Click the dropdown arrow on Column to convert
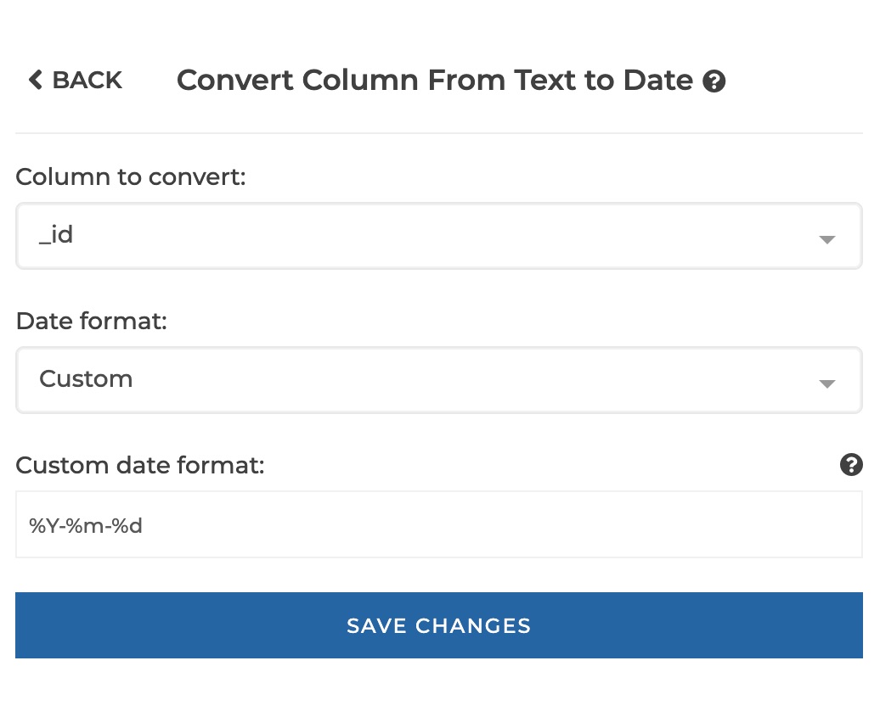The width and height of the screenshot is (880, 711). (826, 239)
